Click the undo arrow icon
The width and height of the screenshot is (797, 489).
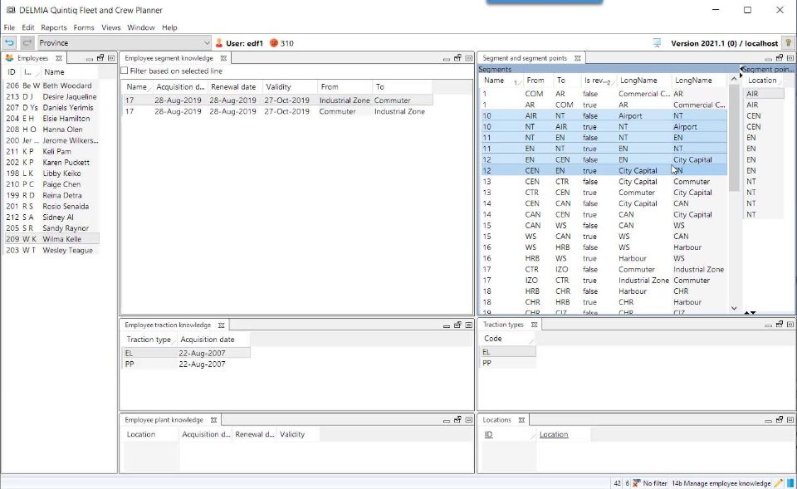(10, 43)
